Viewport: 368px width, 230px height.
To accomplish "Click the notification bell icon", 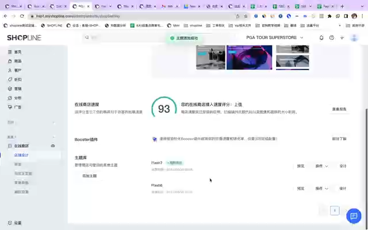I will coord(321,37).
